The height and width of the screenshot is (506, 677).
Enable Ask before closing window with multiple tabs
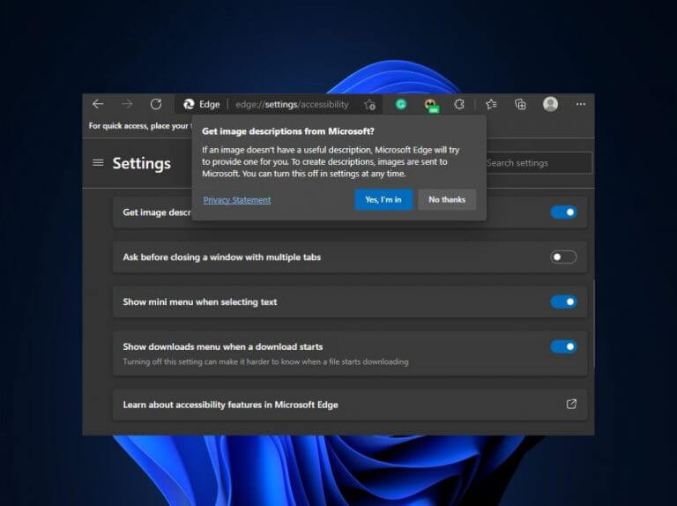563,257
